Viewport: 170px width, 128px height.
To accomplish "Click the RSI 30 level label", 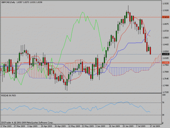I will tap(163, 115).
